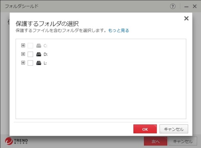Click 次へ in the フォルダシールド window
Image resolution: width=201 pixels, height=148 pixels.
155,141
